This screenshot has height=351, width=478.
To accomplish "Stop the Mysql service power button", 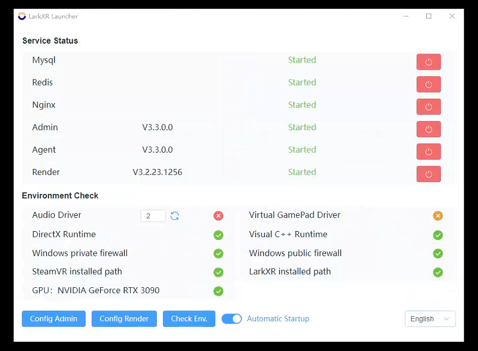I will [x=428, y=62].
